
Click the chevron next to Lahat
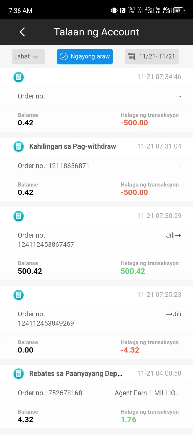[36, 57]
